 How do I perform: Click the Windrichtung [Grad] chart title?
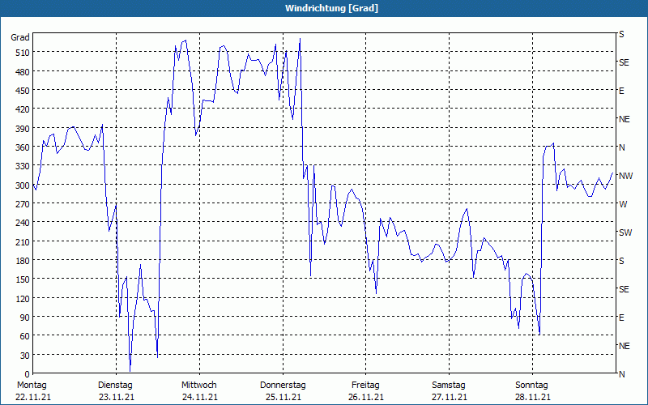pos(324,8)
